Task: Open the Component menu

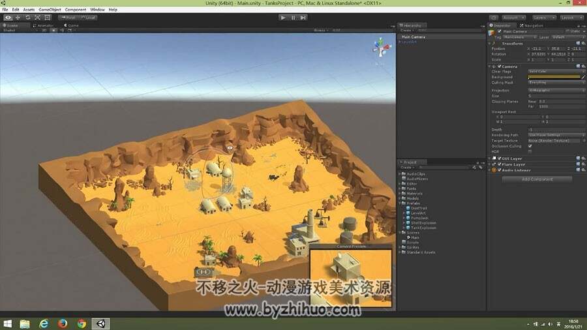Action: point(75,9)
